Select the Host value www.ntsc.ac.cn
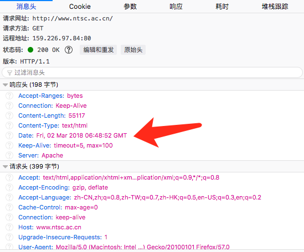Viewport: 304px width, 252px height. [59, 227]
